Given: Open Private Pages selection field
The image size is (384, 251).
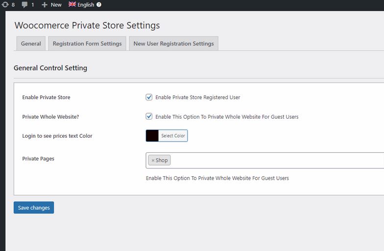Looking at the screenshot, I should click(x=264, y=160).
